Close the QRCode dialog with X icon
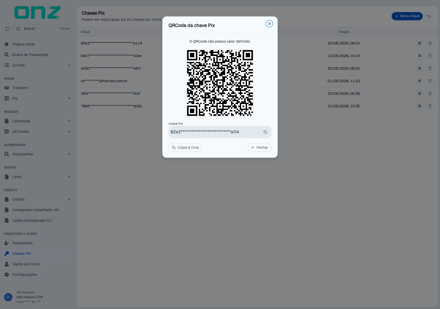 coord(269,24)
